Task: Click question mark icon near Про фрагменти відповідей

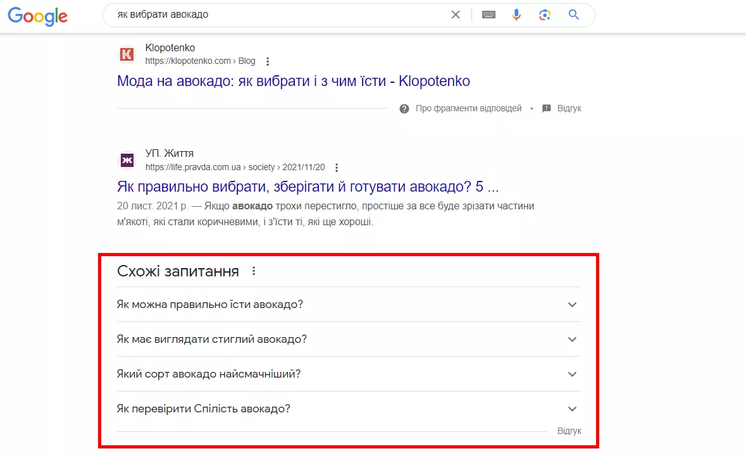Action: (x=404, y=108)
